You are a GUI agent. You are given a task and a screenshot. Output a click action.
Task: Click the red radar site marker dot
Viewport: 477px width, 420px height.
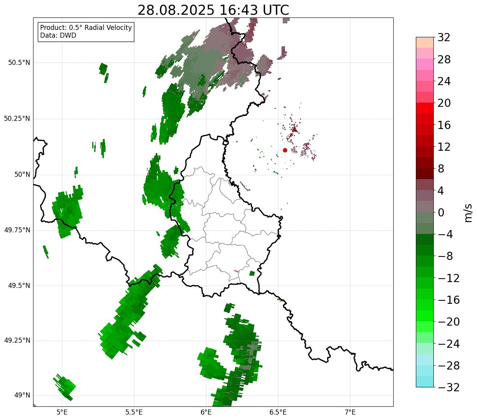coord(285,150)
